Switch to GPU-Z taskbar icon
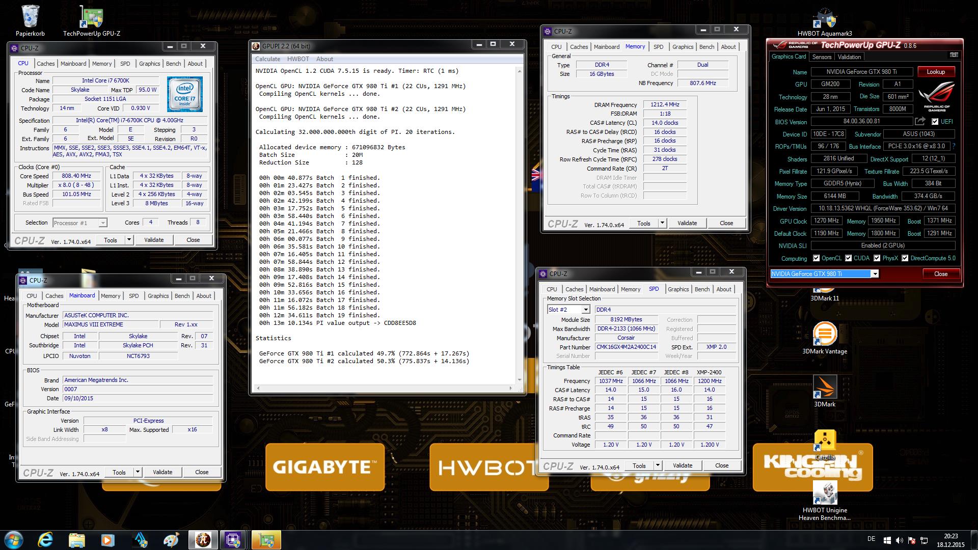Image resolution: width=978 pixels, height=550 pixels. point(266,540)
